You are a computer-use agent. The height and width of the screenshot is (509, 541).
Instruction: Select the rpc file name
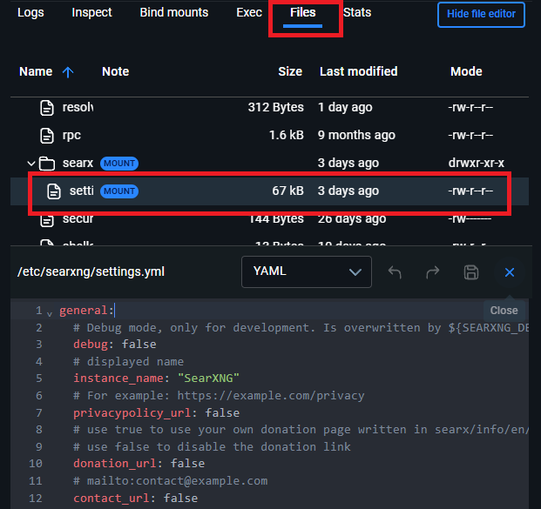[x=71, y=135]
